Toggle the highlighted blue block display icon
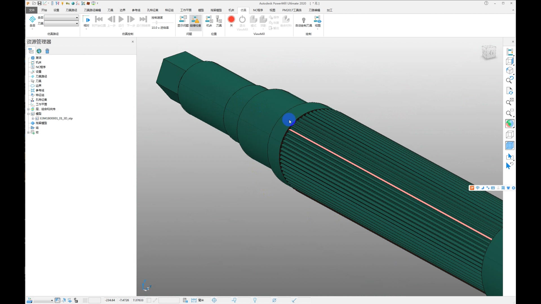This screenshot has height=304, width=541. tap(510, 146)
